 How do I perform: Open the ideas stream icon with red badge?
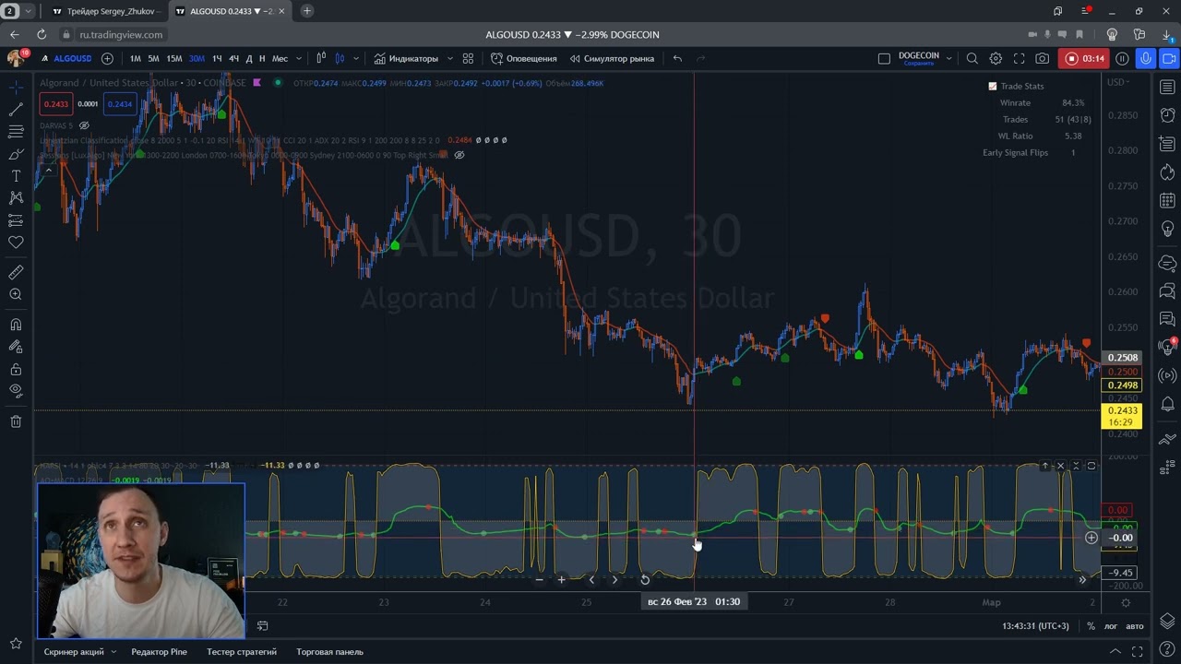click(x=1167, y=347)
